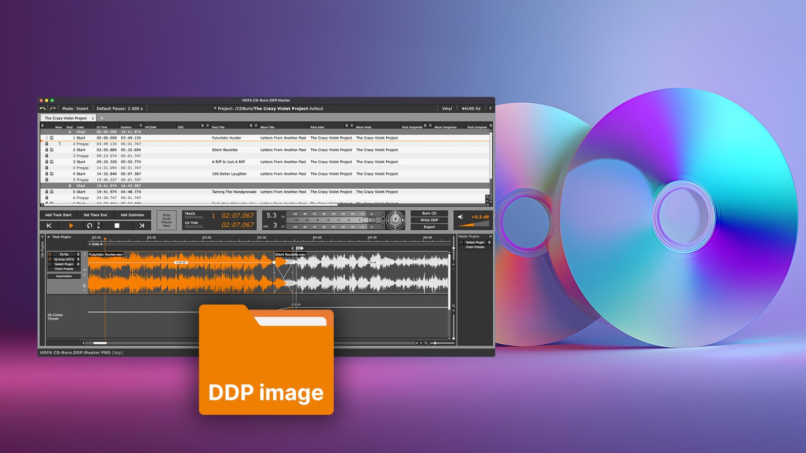
Task: Open the stereo goniometer display
Action: tap(395, 220)
